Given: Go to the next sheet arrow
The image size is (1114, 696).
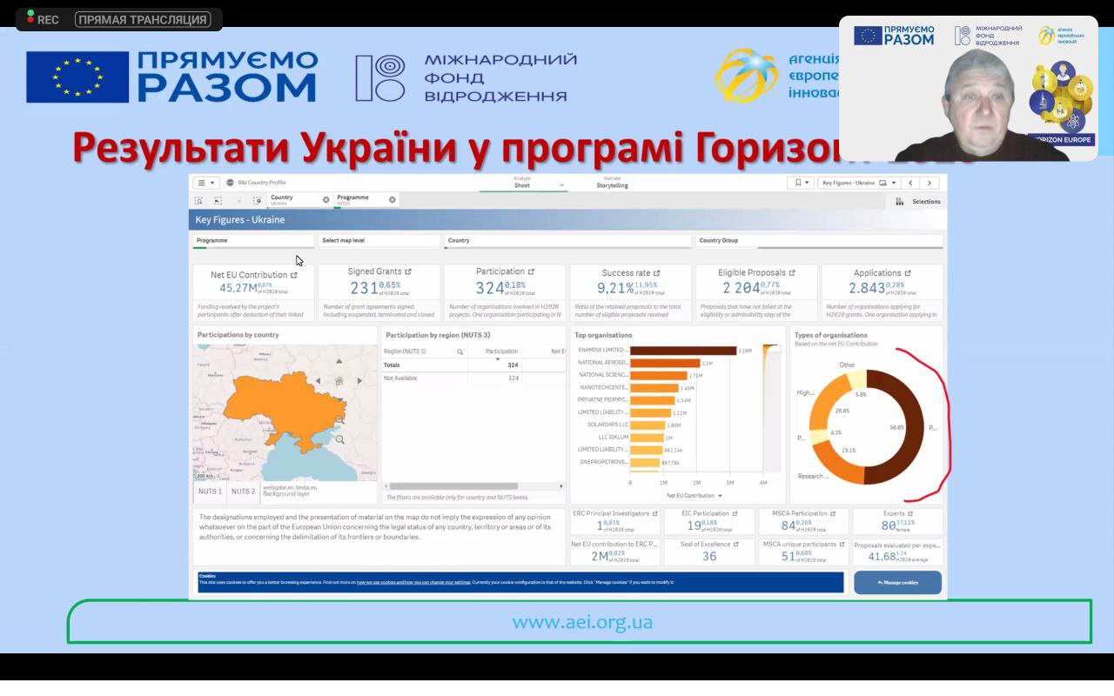Looking at the screenshot, I should pos(929,183).
